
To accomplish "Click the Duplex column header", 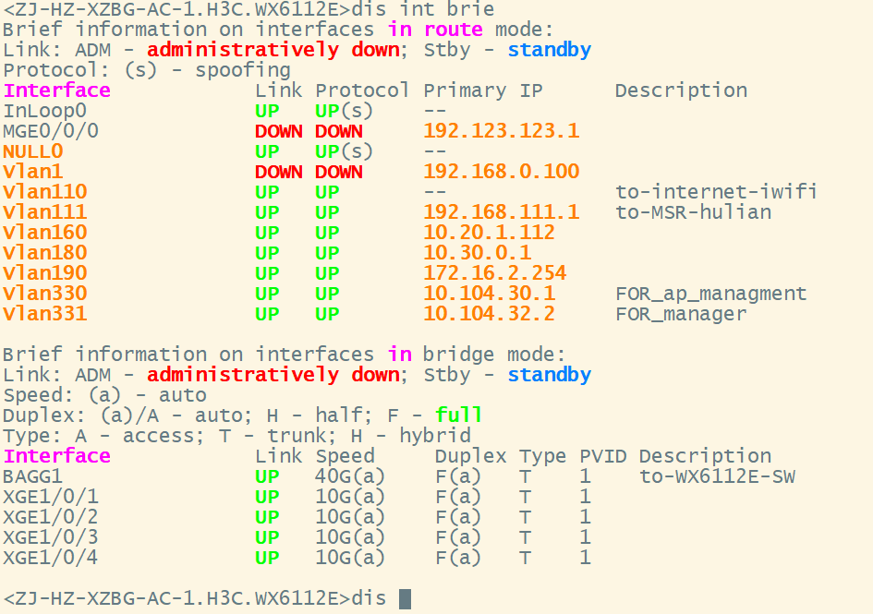I will point(470,456).
